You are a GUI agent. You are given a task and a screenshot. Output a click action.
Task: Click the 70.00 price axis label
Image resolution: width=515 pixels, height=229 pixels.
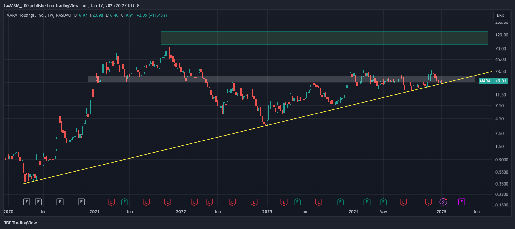(500, 49)
